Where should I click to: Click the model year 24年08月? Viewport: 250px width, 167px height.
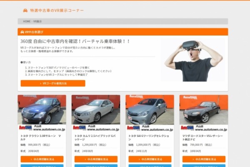coord(87,151)
